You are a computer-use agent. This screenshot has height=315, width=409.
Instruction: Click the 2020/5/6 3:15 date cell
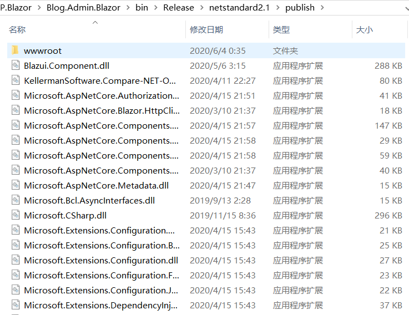coord(218,65)
